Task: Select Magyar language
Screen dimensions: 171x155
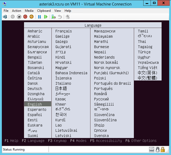Action: [62, 68]
